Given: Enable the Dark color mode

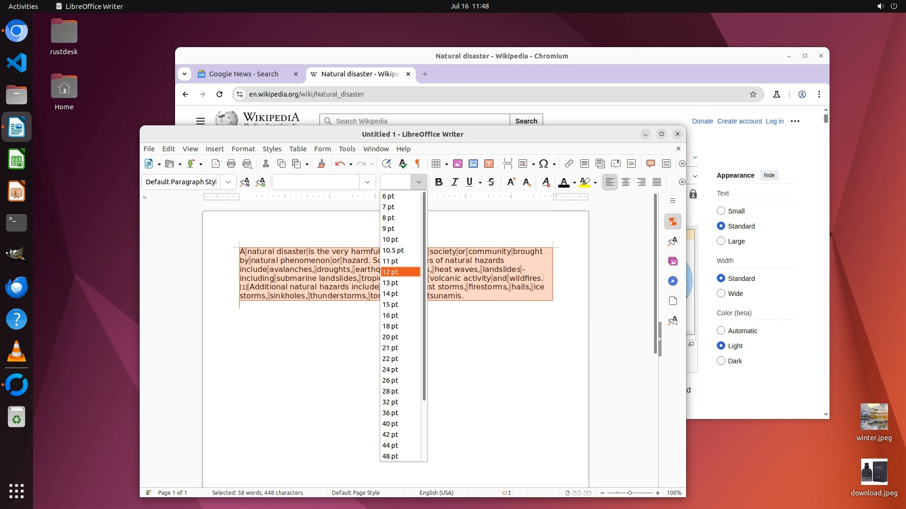Looking at the screenshot, I should click(721, 361).
